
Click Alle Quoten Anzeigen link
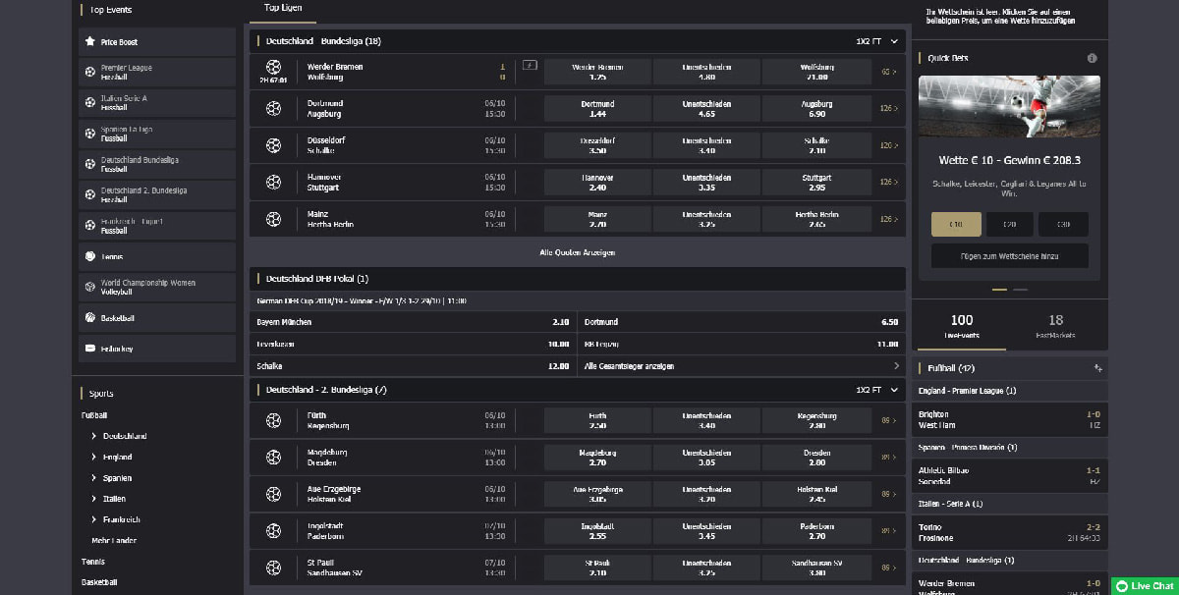(x=578, y=252)
